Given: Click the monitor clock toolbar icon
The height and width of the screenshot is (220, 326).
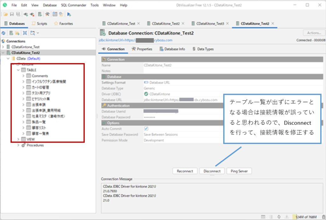Looking at the screenshot, I should click(61, 14).
